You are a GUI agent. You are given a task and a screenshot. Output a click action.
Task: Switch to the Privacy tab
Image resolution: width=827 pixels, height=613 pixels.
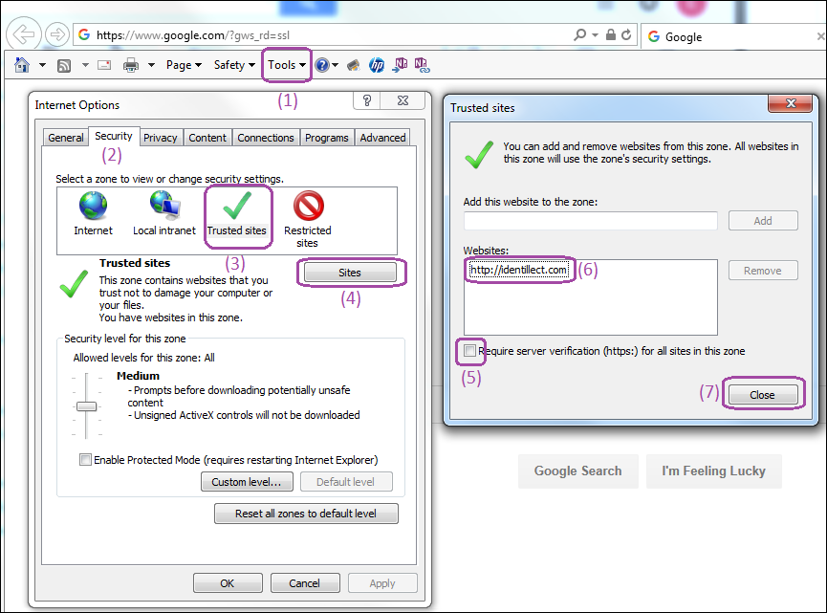tap(161, 138)
